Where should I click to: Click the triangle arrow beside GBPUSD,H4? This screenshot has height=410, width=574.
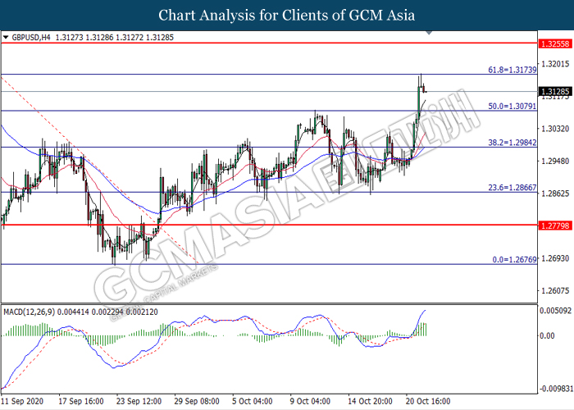pyautogui.click(x=5, y=37)
